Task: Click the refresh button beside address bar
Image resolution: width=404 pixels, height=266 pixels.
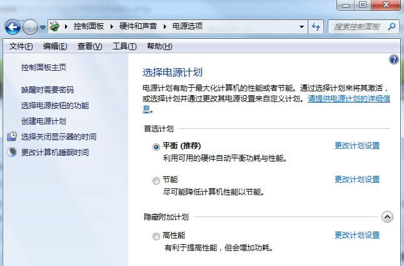Action: click(x=316, y=26)
